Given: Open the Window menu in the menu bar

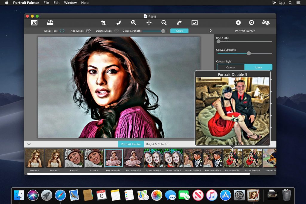Looking at the screenshot, I should click(x=70, y=3).
